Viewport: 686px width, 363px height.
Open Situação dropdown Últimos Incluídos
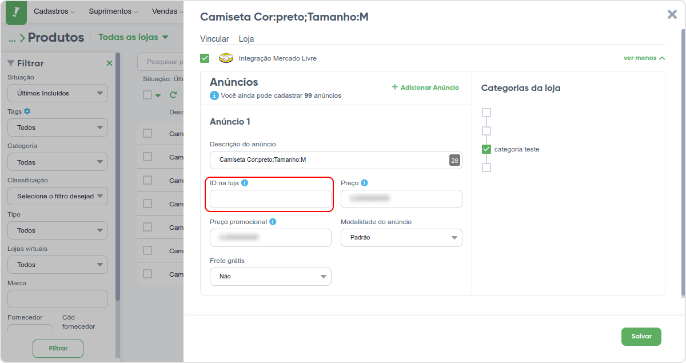pos(58,93)
